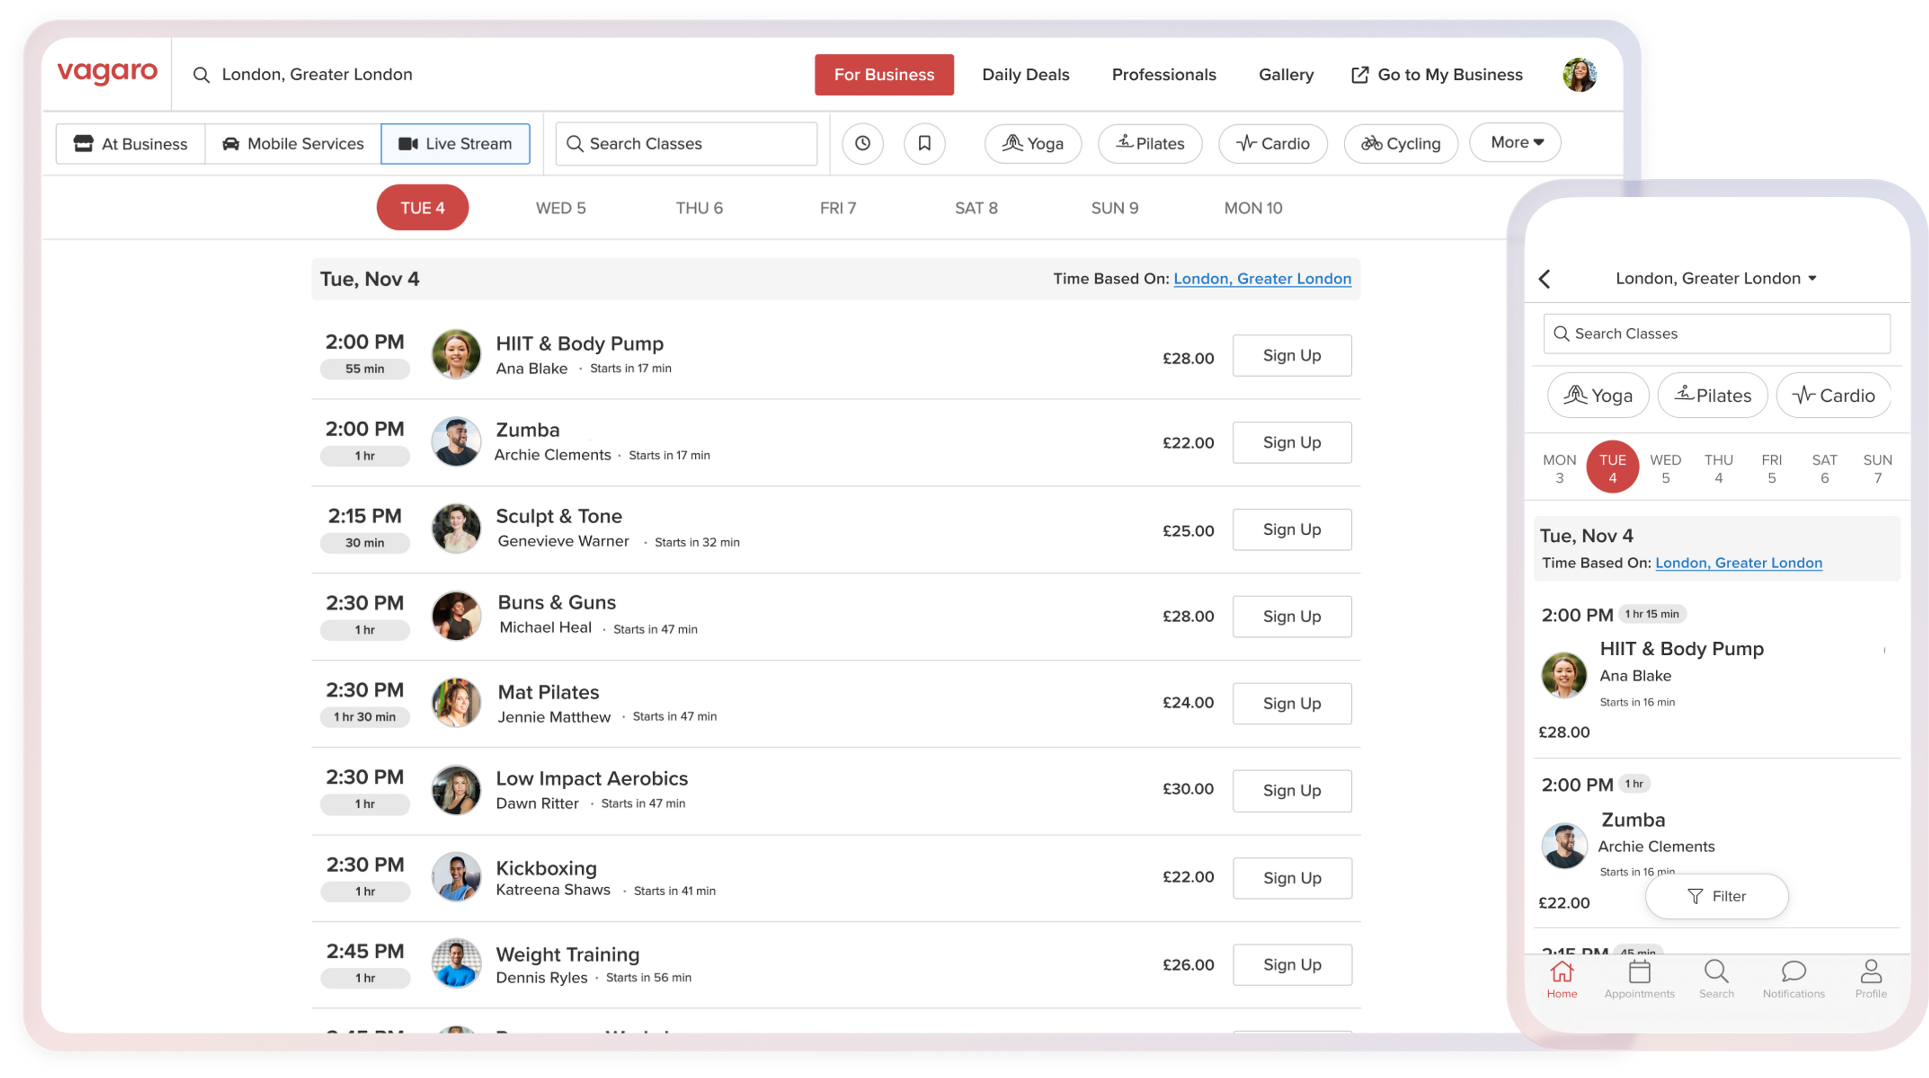Click Katreena Shaws' instructor photo
Screen dimensions: 1929x1078
pos(456,876)
